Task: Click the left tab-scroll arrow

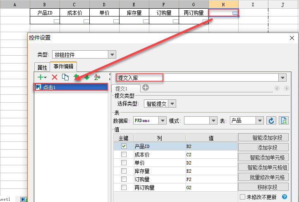Action: [277, 88]
